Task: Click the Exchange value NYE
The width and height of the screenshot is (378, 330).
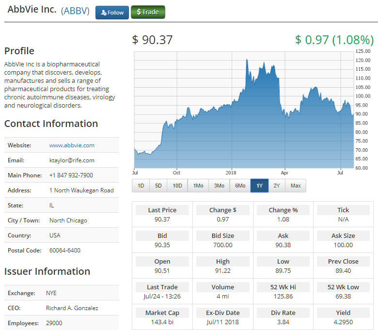Action: tap(51, 293)
